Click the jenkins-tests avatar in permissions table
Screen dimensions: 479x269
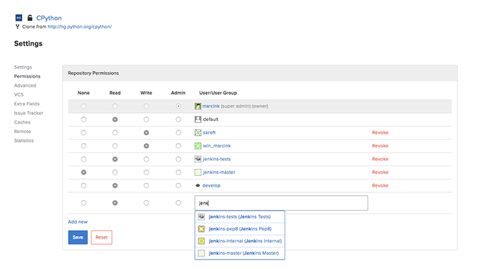[198, 159]
